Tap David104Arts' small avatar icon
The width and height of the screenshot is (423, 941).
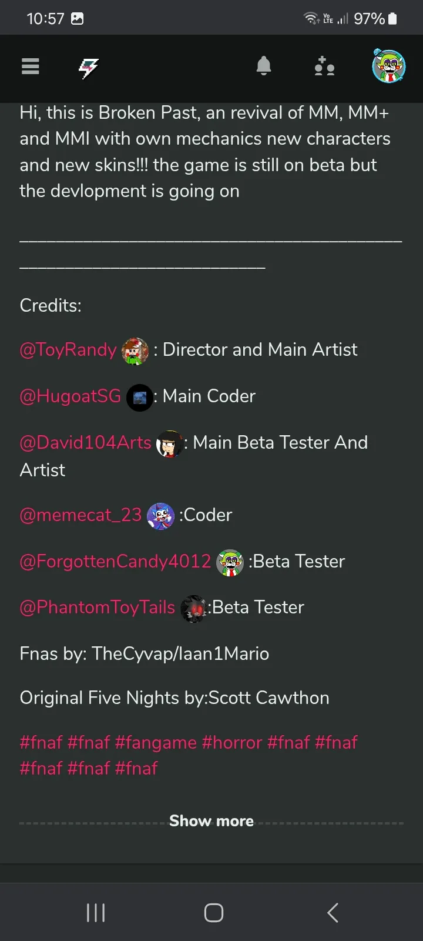coord(169,444)
